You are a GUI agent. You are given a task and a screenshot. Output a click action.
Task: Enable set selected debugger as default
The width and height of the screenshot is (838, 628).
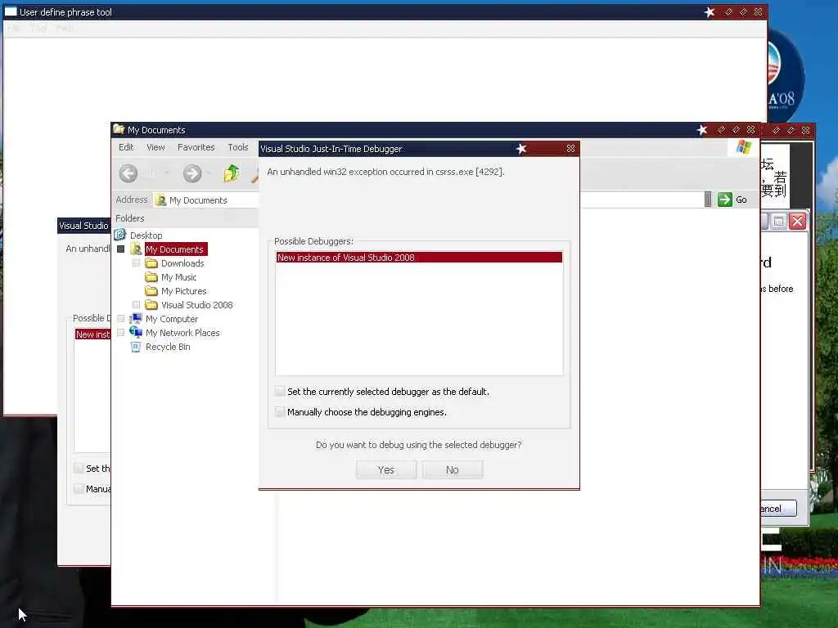click(280, 392)
